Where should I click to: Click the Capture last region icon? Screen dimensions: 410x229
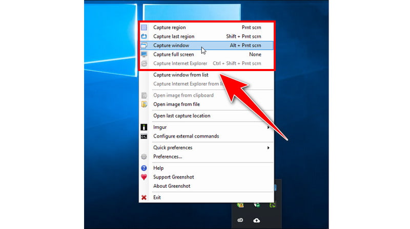point(144,37)
